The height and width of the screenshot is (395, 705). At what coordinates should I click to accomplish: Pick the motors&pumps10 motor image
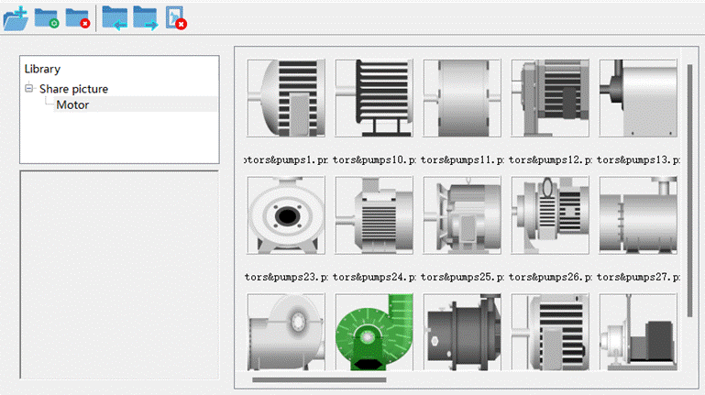pyautogui.click(x=371, y=98)
